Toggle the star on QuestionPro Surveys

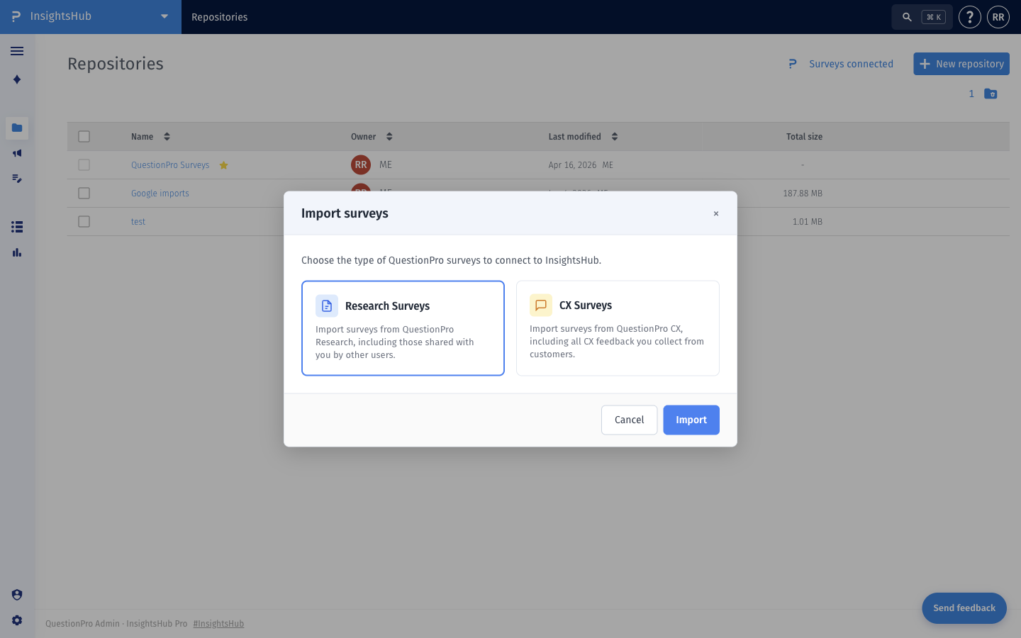(223, 165)
